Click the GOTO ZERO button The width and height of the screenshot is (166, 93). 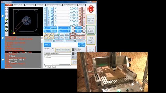[x=80, y=34]
